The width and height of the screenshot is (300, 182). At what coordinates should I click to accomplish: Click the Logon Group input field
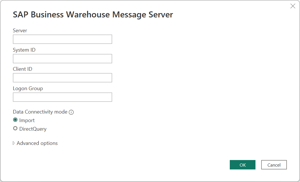62,97
